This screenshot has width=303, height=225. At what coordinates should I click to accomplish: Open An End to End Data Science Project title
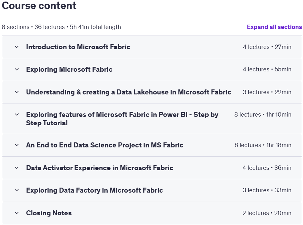click(105, 145)
